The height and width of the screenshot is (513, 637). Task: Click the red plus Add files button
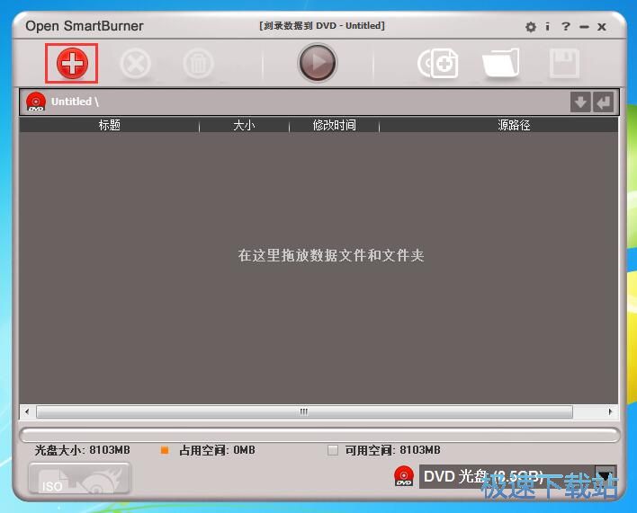tap(72, 63)
